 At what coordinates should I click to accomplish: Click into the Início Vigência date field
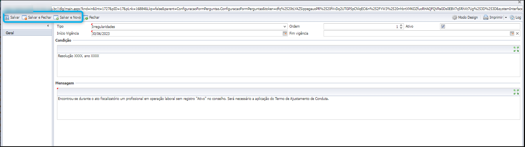coord(187,34)
